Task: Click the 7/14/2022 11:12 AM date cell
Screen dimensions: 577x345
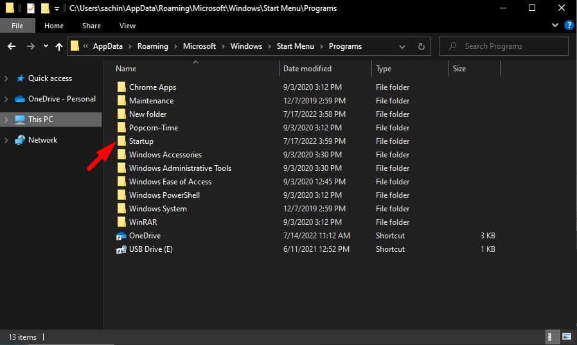Action: [x=317, y=235]
